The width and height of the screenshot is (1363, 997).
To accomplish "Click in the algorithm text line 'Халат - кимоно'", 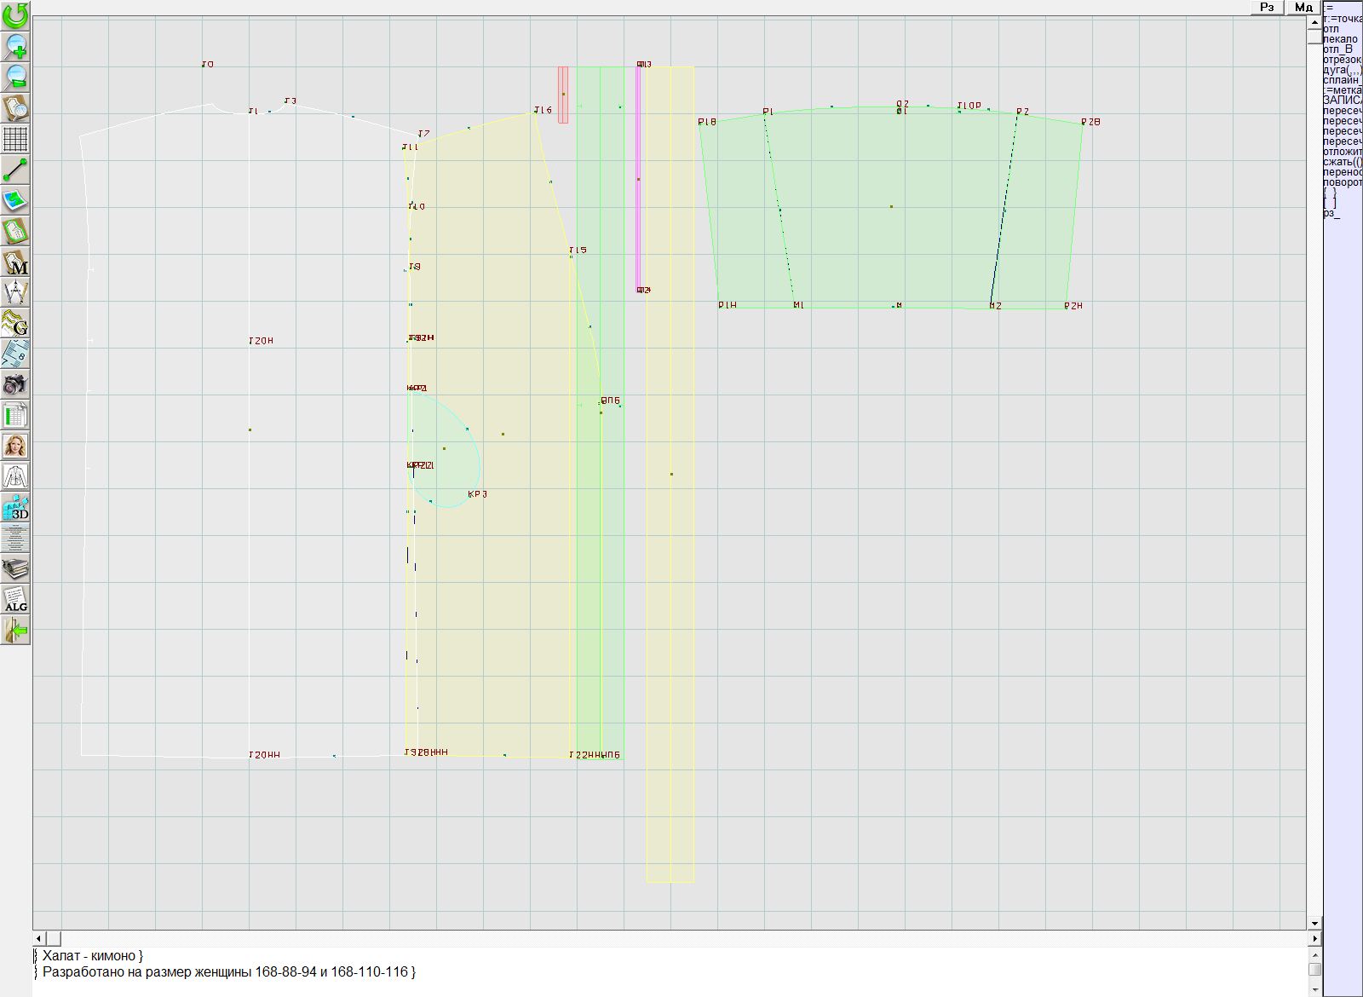I will 92,956.
